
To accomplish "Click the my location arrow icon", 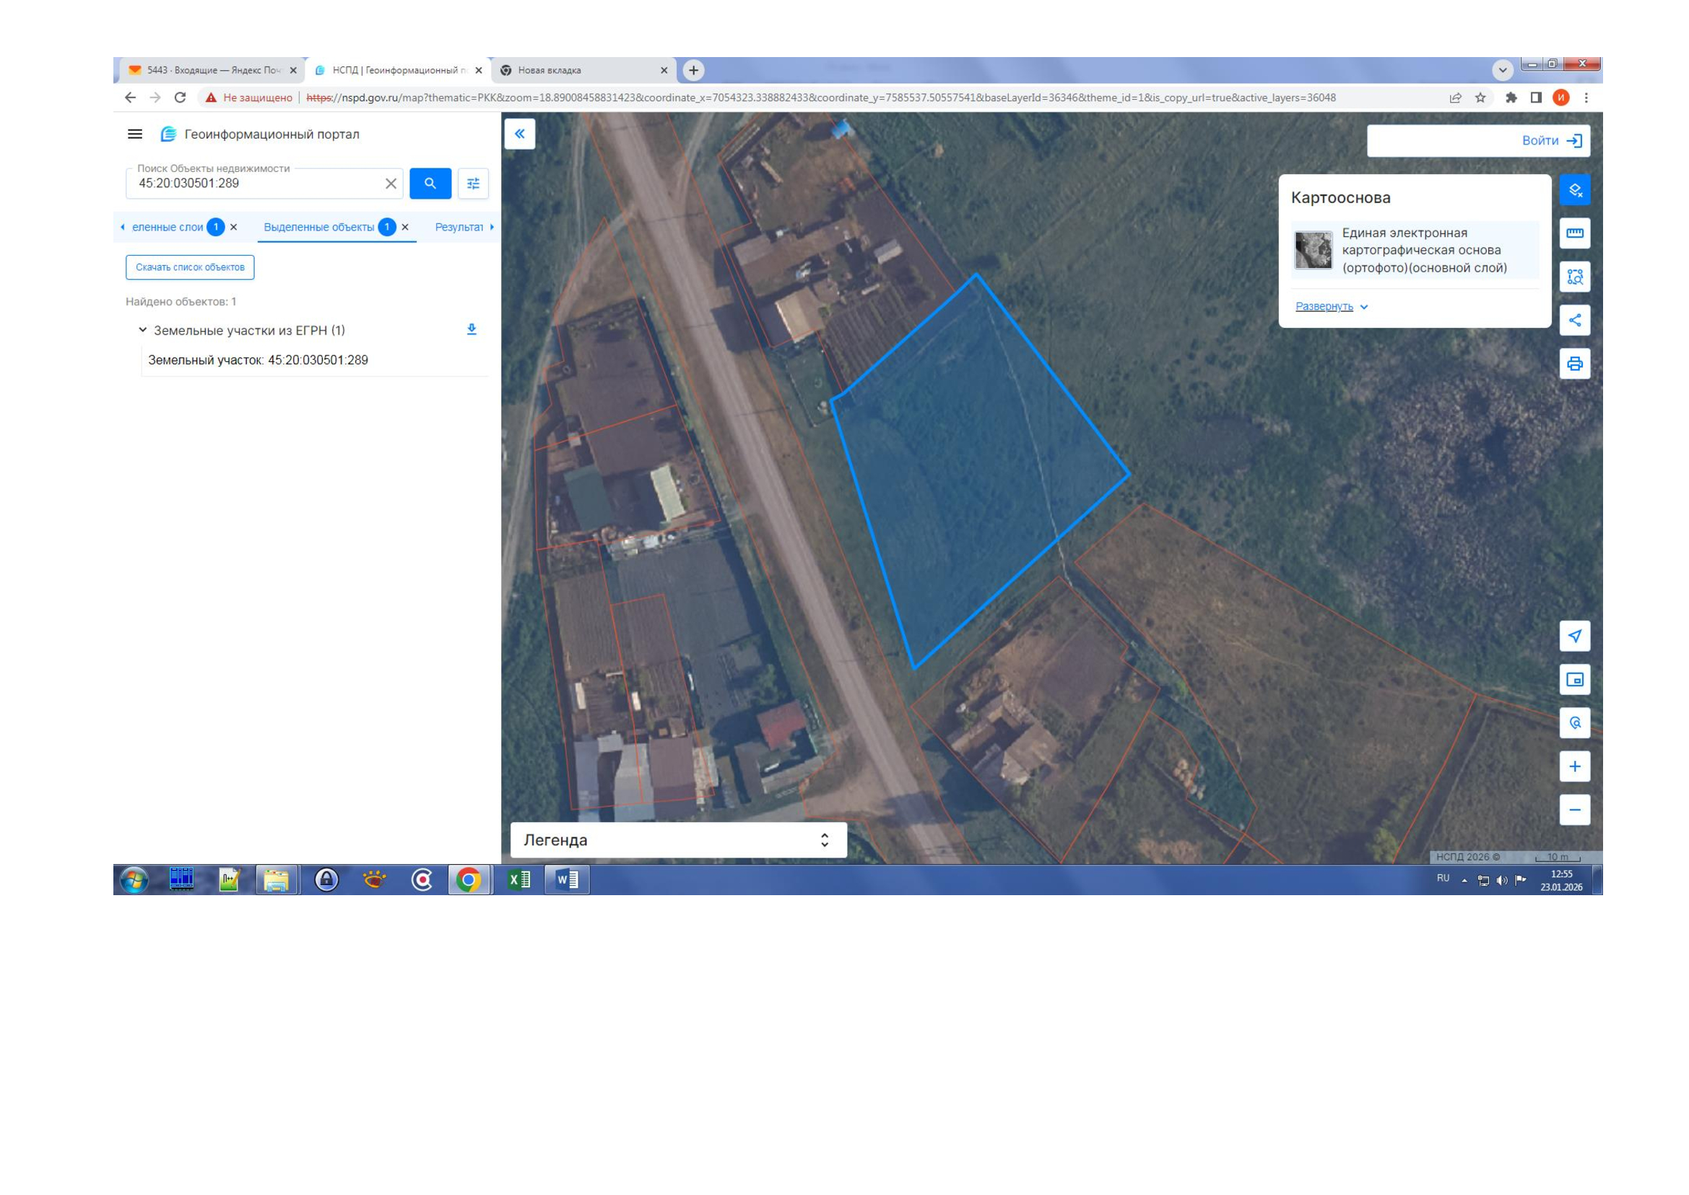I will 1574,636.
